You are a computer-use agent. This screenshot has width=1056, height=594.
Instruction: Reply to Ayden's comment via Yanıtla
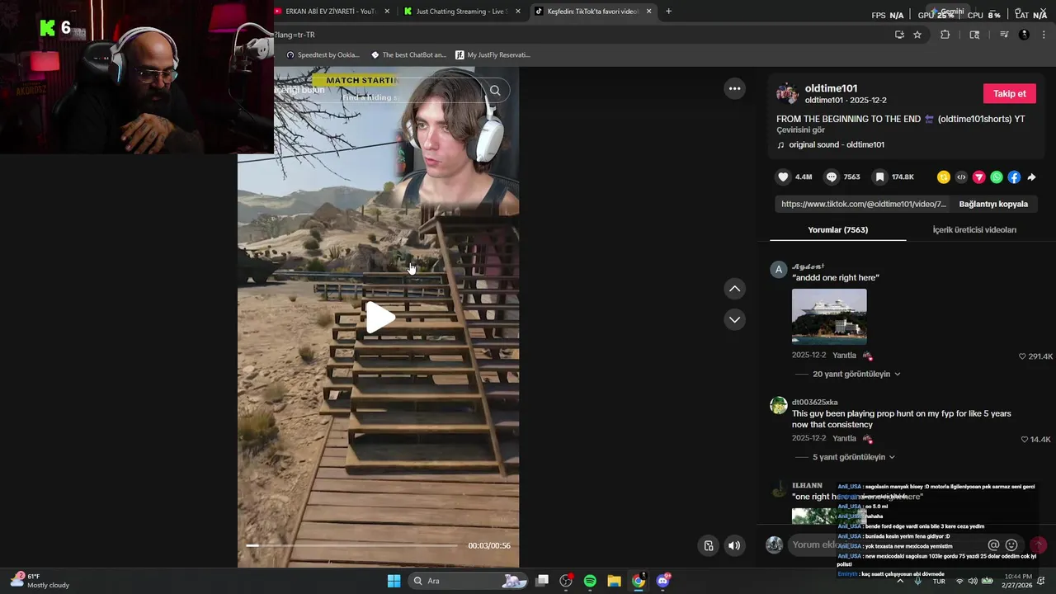click(844, 356)
